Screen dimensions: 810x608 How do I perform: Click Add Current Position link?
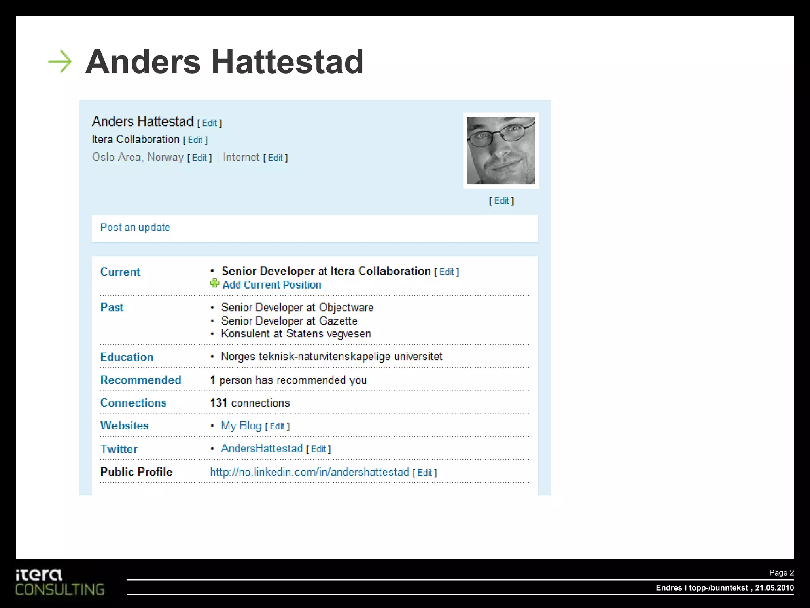pyautogui.click(x=272, y=285)
